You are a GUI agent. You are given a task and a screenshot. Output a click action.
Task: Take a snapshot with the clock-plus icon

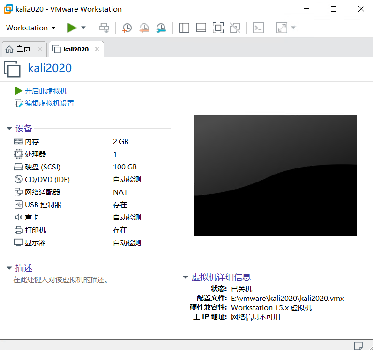pyautogui.click(x=127, y=28)
